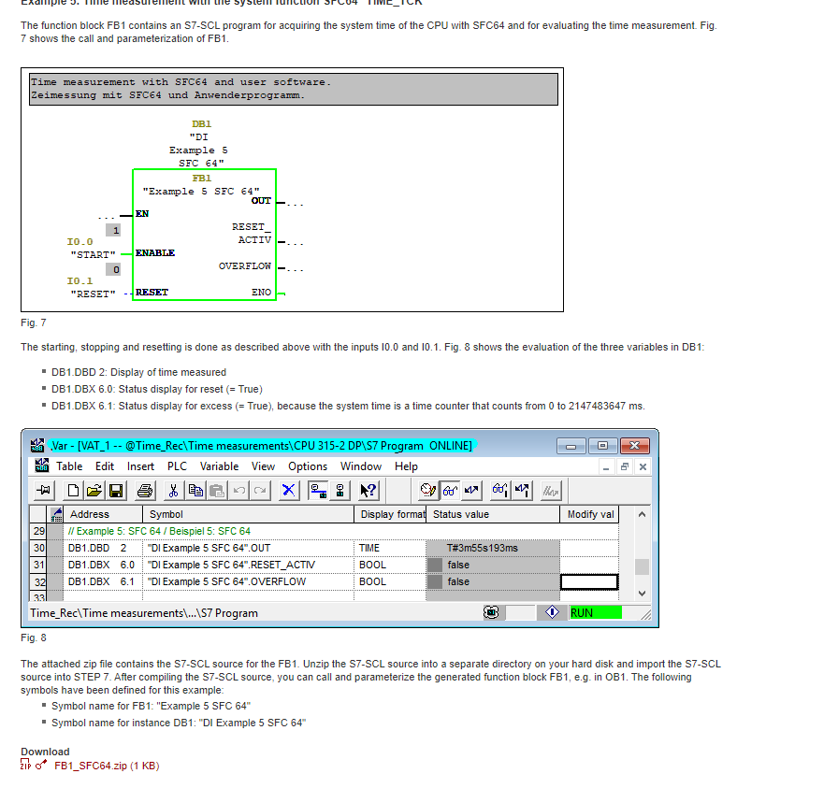The width and height of the screenshot is (838, 788).
Task: Click the Print icon in toolbar
Action: click(145, 490)
